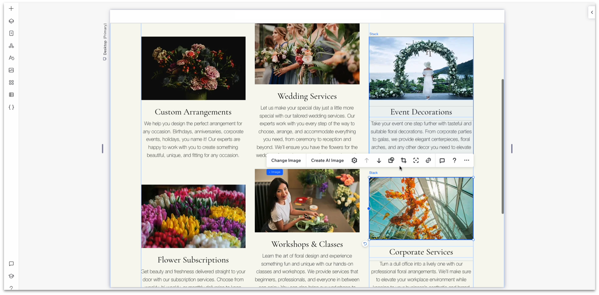Move image down in stack arrow

point(379,160)
